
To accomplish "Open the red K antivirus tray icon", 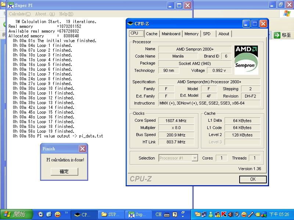I will tap(224, 214).
